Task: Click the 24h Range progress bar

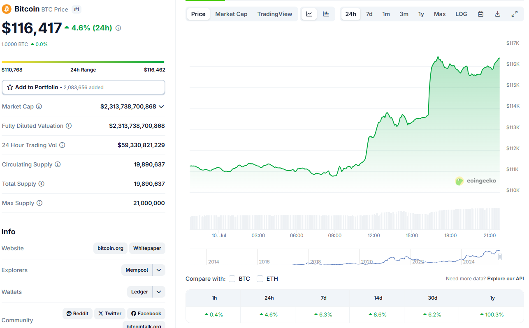Action: tap(83, 62)
